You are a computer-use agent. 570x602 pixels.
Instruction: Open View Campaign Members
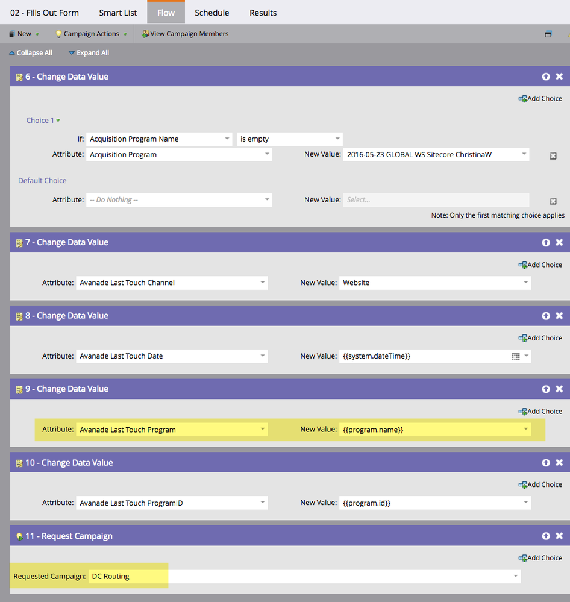pos(184,34)
